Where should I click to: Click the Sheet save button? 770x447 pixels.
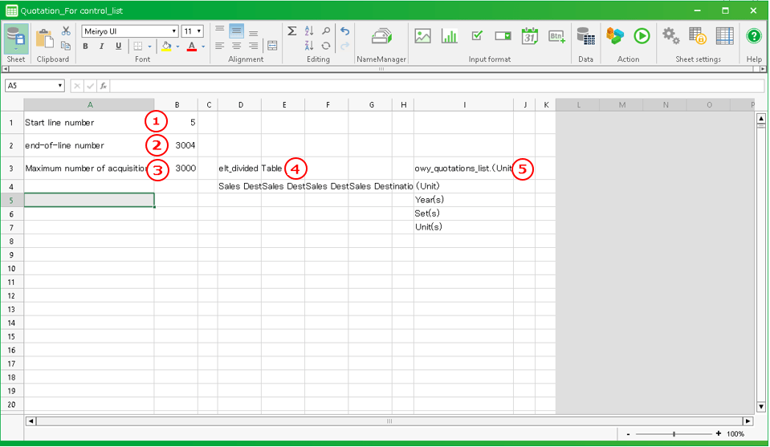click(x=15, y=38)
